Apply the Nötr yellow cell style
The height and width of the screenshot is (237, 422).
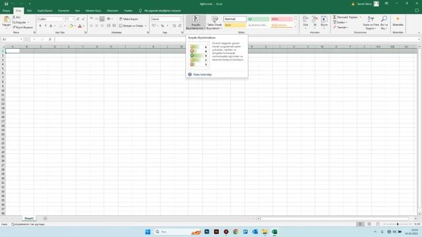coord(235,25)
